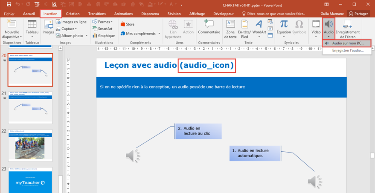Select Enregistrer l'audio menu entry
The width and height of the screenshot is (375, 193).
click(347, 50)
